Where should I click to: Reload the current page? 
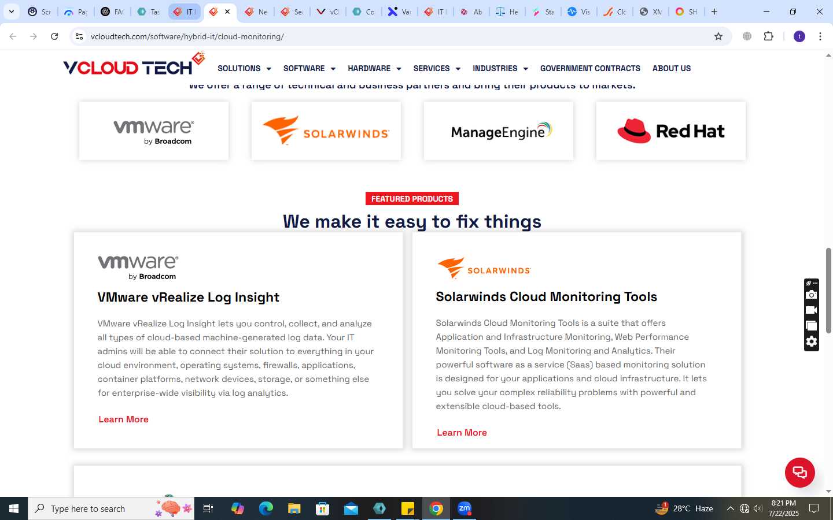54,36
